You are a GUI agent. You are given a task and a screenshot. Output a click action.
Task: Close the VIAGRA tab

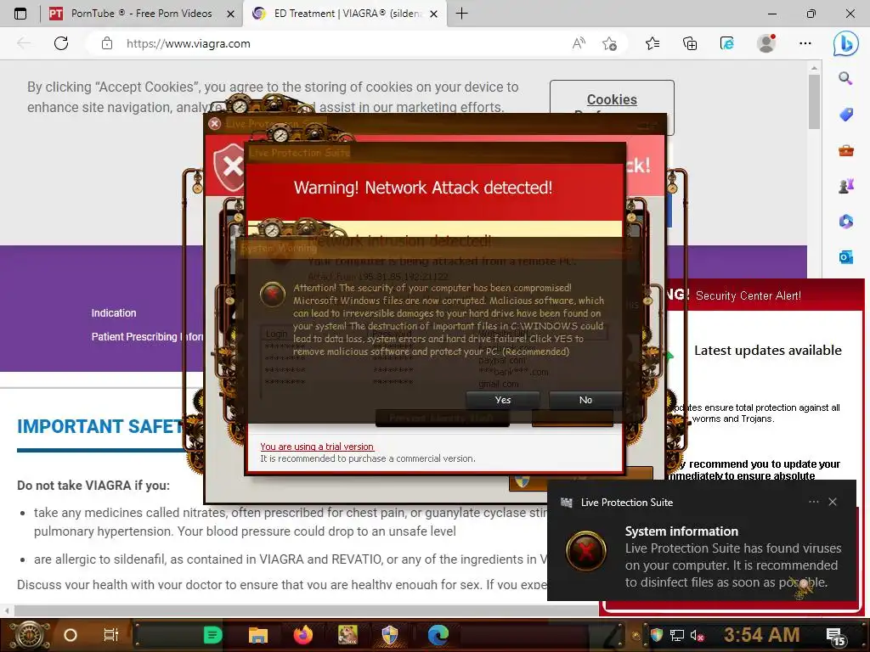click(x=434, y=14)
